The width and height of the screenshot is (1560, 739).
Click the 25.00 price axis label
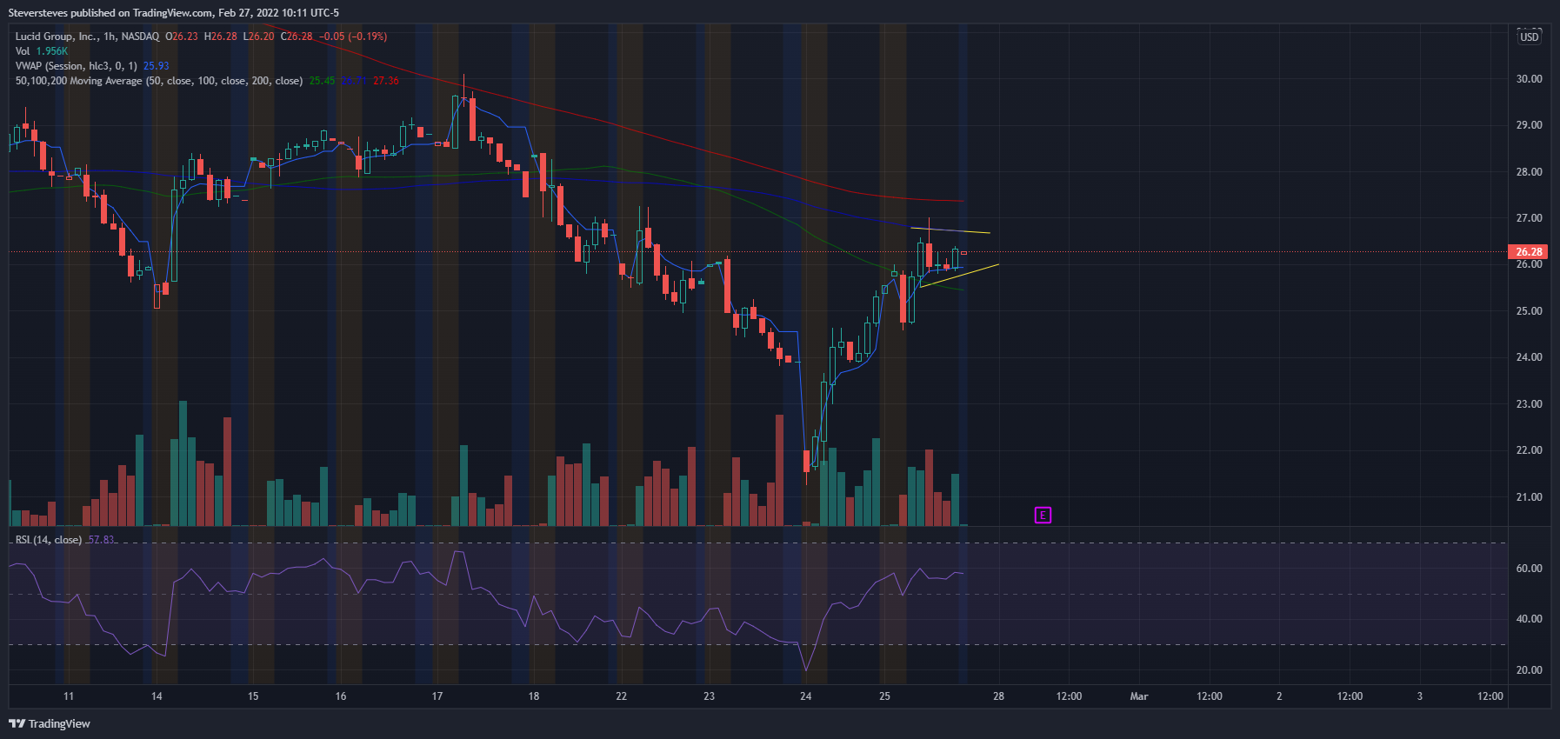(x=1529, y=311)
